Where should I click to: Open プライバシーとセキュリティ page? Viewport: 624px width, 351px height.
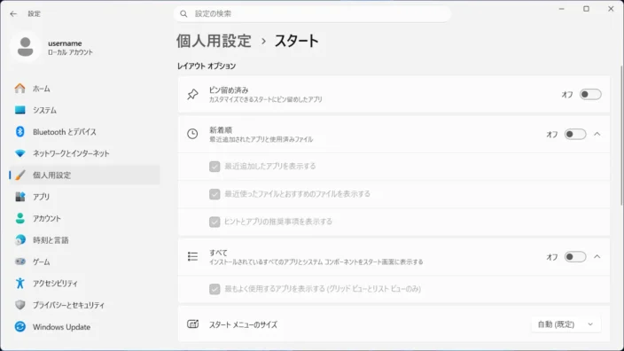pyautogui.click(x=84, y=305)
